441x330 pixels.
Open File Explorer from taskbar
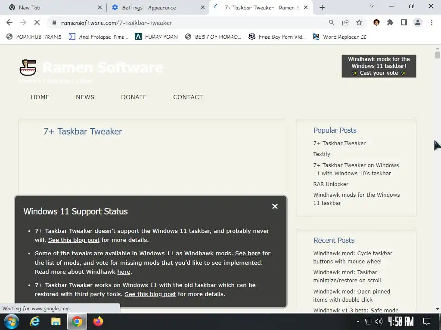[x=56, y=321]
